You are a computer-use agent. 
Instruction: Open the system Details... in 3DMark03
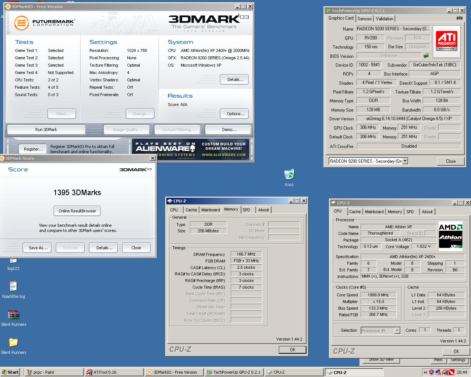click(234, 80)
